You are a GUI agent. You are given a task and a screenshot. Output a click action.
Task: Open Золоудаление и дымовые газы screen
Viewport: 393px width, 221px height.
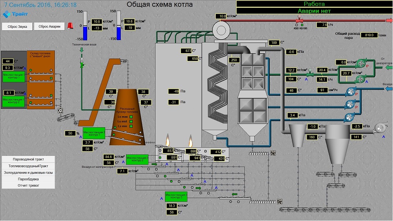pos(28,172)
